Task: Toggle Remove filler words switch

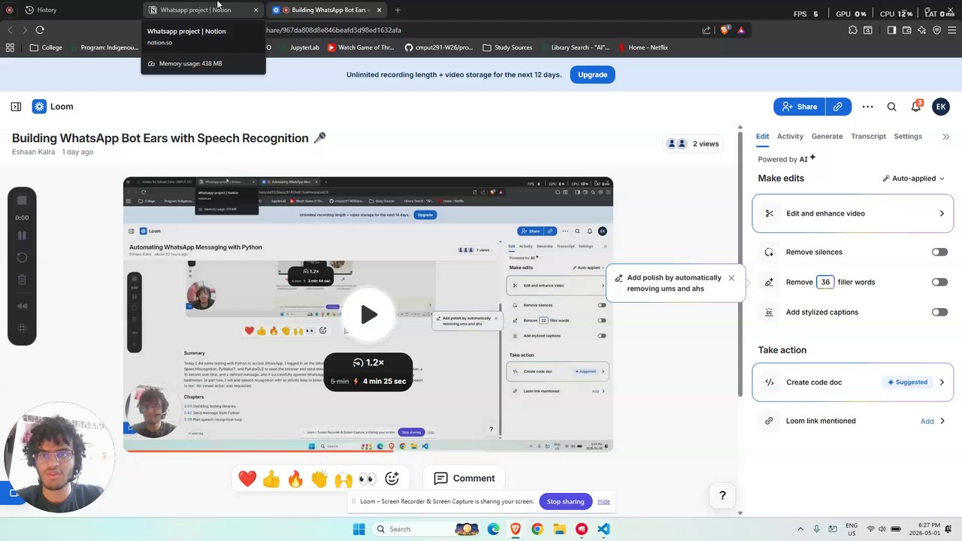Action: click(x=939, y=283)
